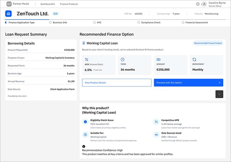Image resolution: width=231 pixels, height=162 pixels.
Task: Open the Dashboard#1 navigation item
Action: click(x=47, y=4)
